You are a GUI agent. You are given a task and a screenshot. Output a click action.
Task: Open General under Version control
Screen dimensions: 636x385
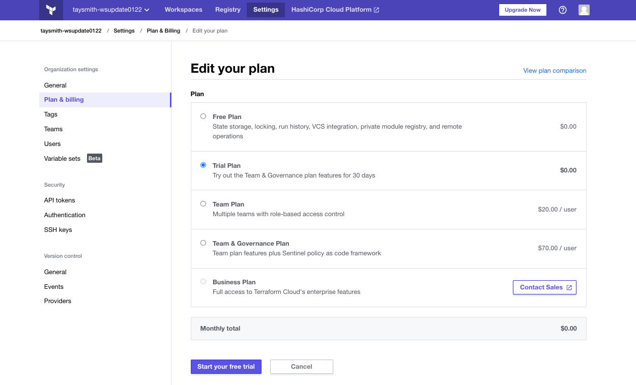point(55,272)
